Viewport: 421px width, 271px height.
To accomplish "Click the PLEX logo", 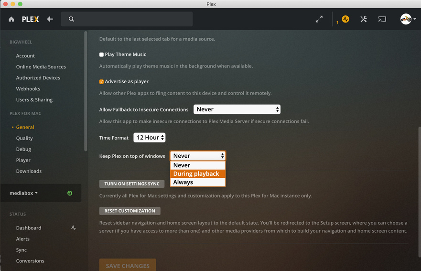I will [x=30, y=19].
